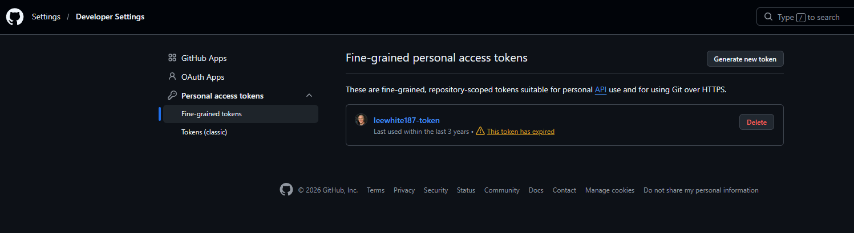The width and height of the screenshot is (854, 233).
Task: Go to GitHub Apps
Action: pos(204,58)
